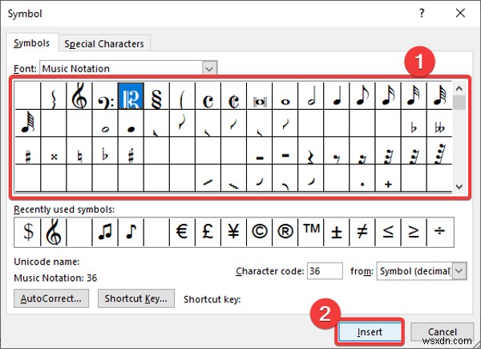Click the Character code input field

coord(325,271)
